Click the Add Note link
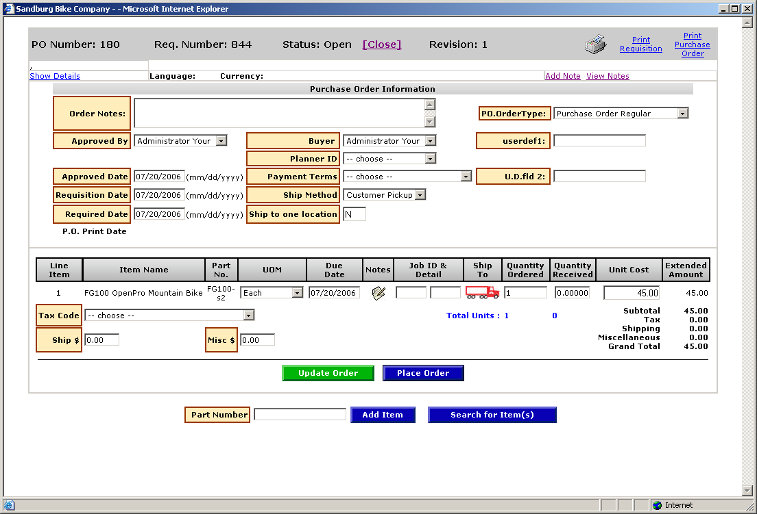Image resolution: width=757 pixels, height=514 pixels. tap(562, 76)
